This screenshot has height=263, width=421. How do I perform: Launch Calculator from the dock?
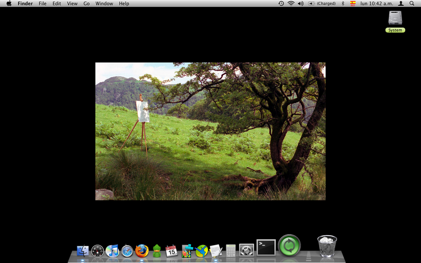[x=230, y=251]
